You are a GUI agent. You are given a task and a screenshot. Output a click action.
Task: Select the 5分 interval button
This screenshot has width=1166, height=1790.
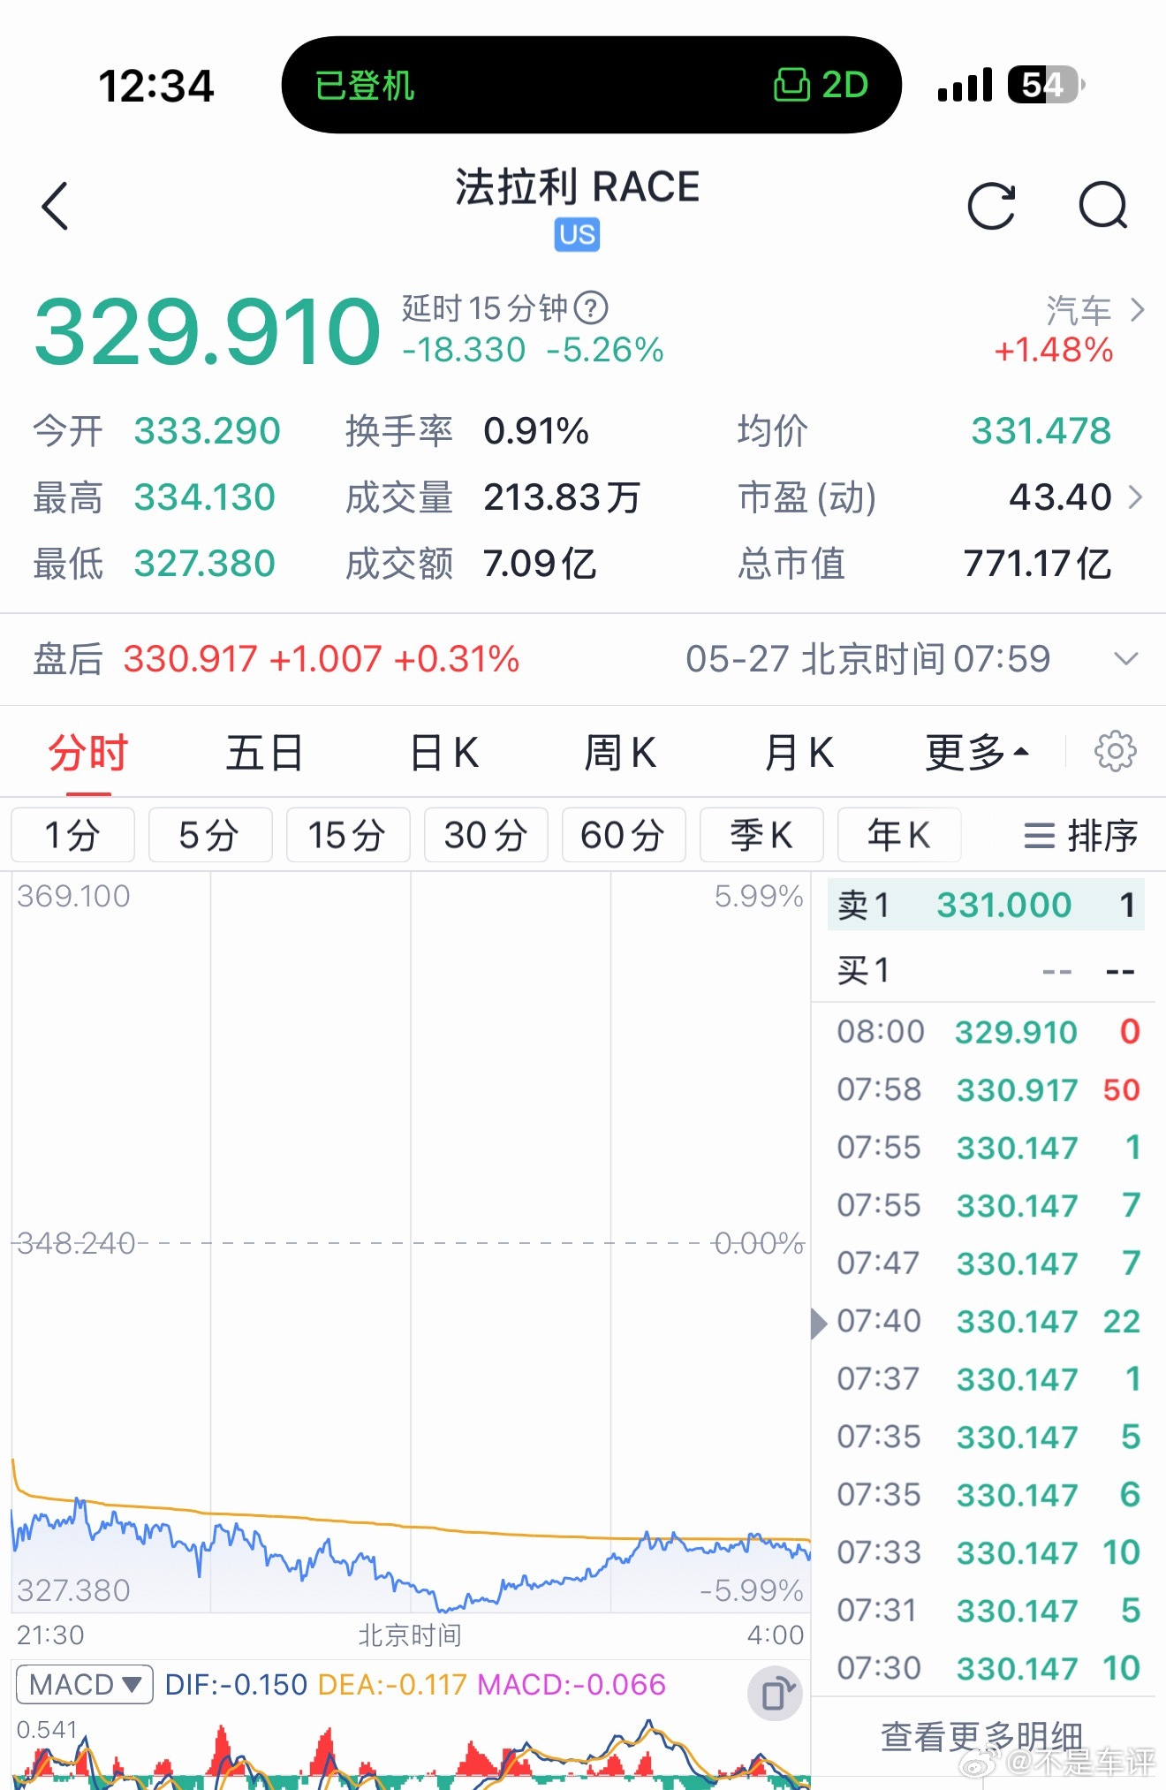210,835
